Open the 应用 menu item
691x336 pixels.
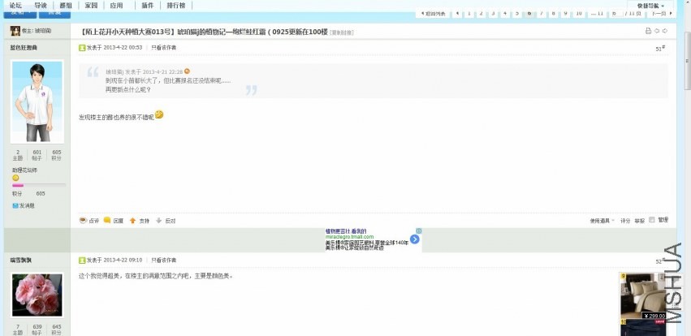point(116,6)
